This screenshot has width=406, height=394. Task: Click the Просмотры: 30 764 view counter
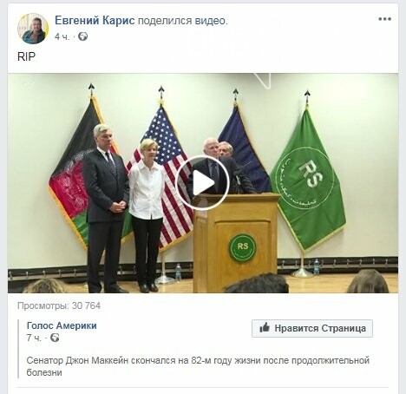59,305
